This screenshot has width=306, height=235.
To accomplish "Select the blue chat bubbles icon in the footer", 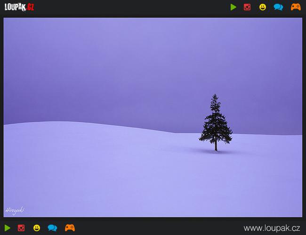I will click(52, 228).
